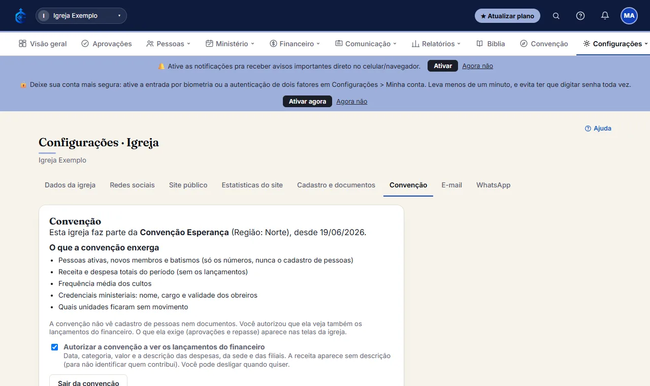
Task: Click the Comunicação message icon
Action: coord(339,44)
